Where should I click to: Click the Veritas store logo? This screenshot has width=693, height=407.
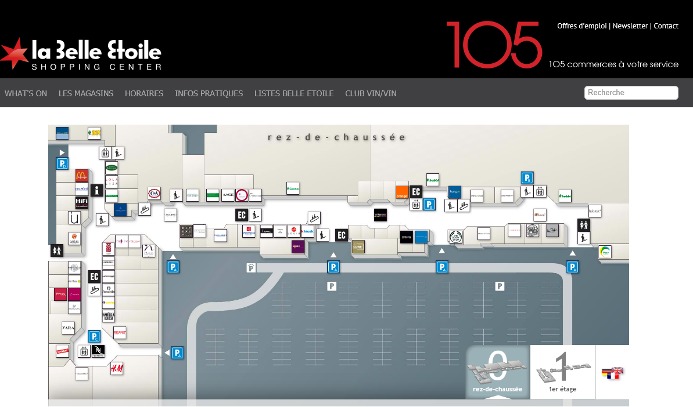click(74, 281)
